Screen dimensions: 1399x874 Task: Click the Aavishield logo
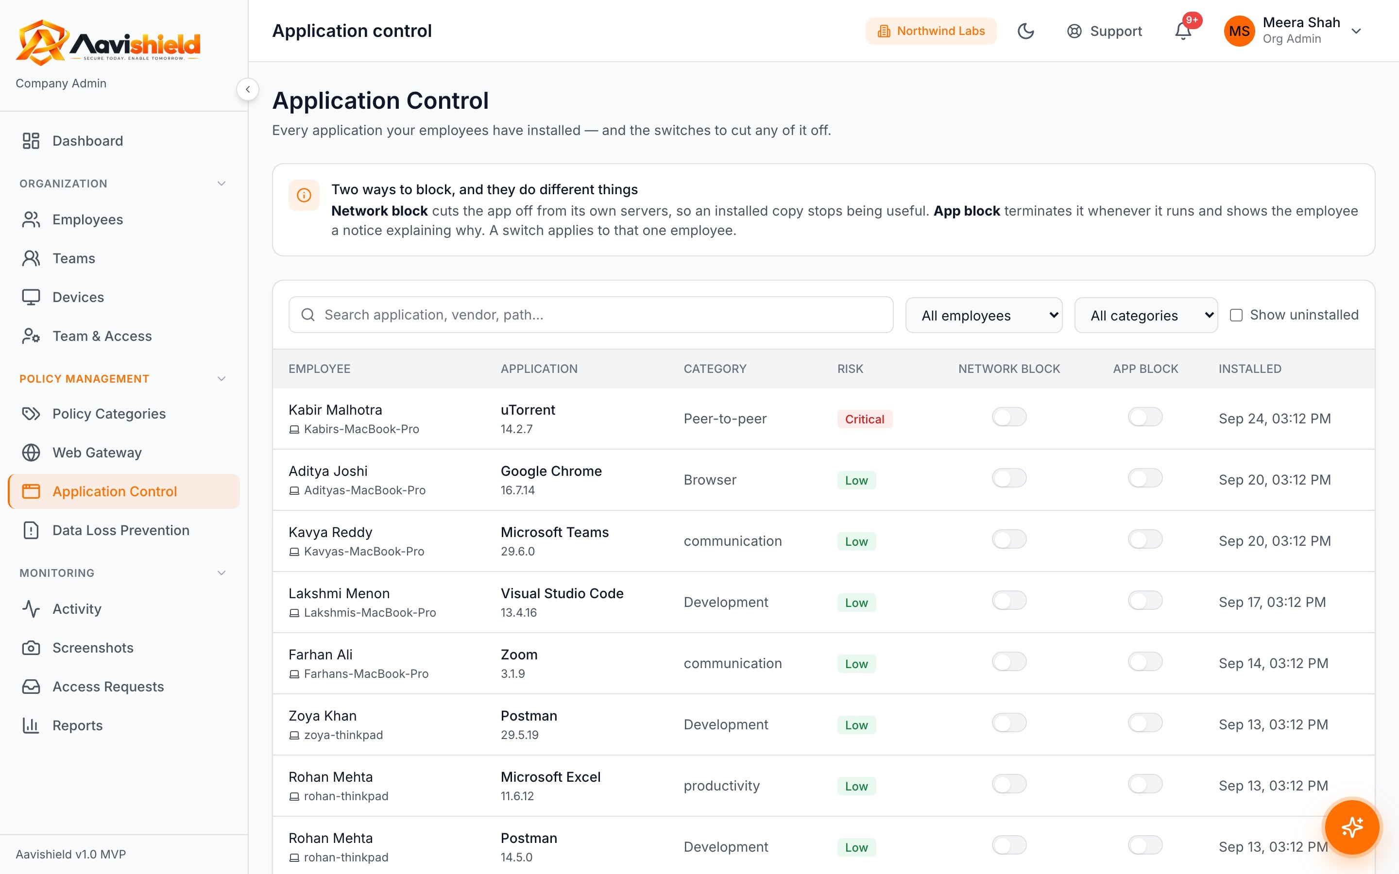pos(107,42)
